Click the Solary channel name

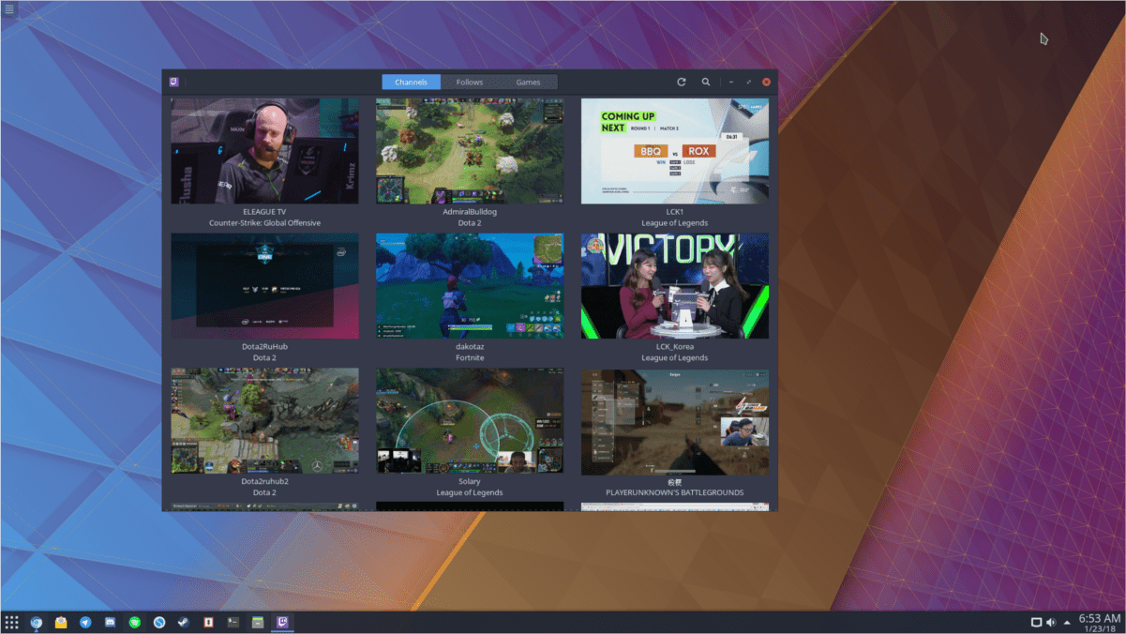point(470,481)
